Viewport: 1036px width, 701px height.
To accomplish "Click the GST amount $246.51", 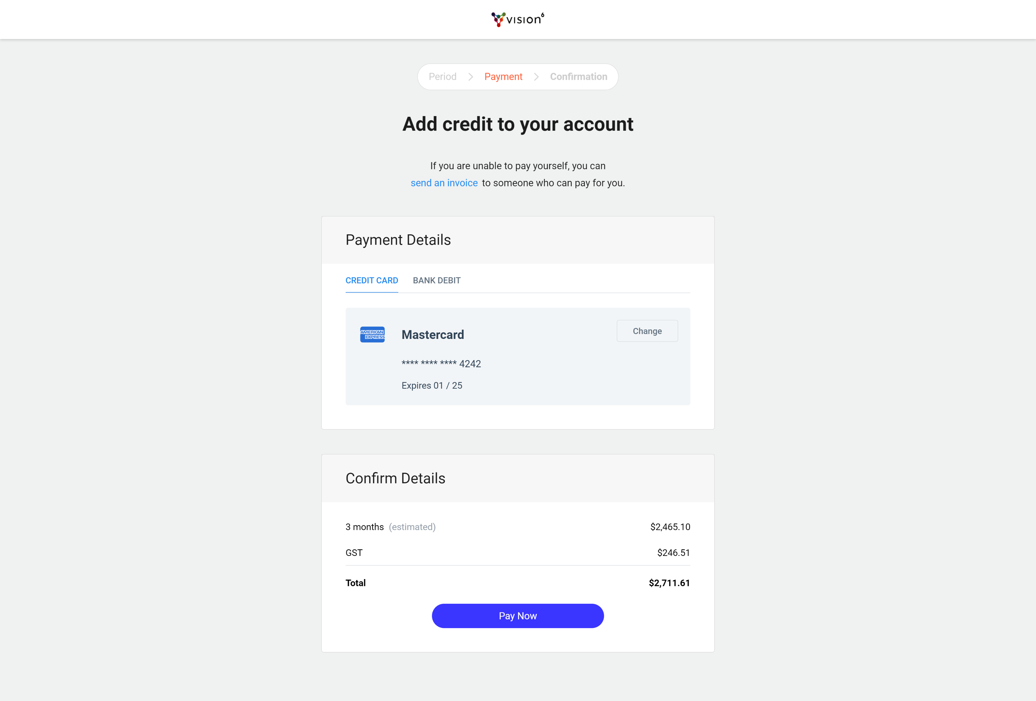I will click(x=673, y=553).
